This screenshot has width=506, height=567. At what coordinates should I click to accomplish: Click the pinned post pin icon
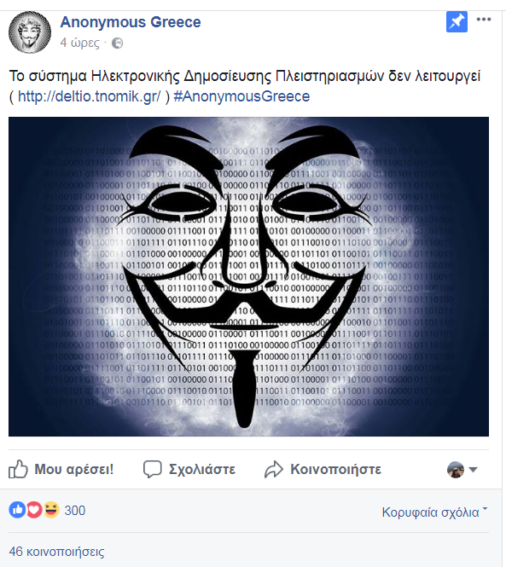[x=457, y=21]
